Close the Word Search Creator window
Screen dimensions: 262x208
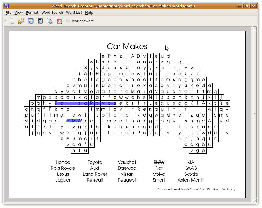tap(254, 6)
